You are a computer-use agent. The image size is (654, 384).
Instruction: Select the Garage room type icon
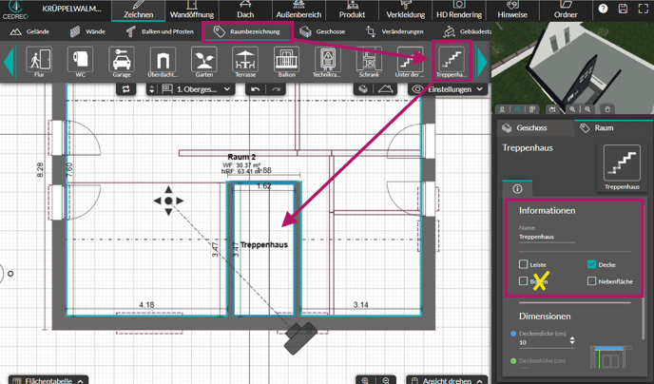point(122,62)
